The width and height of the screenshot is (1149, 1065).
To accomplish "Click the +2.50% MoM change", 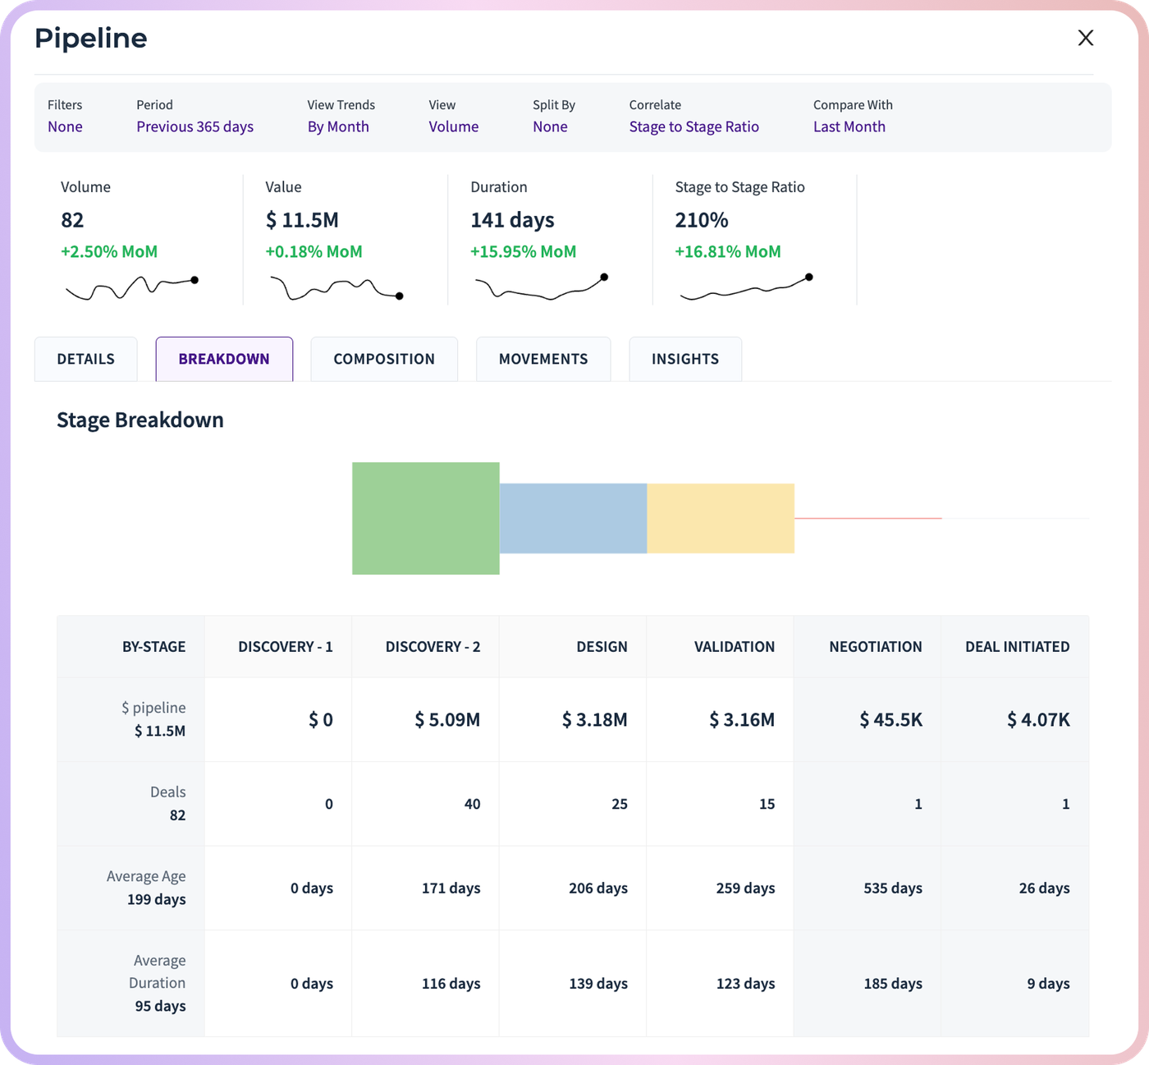I will (109, 251).
